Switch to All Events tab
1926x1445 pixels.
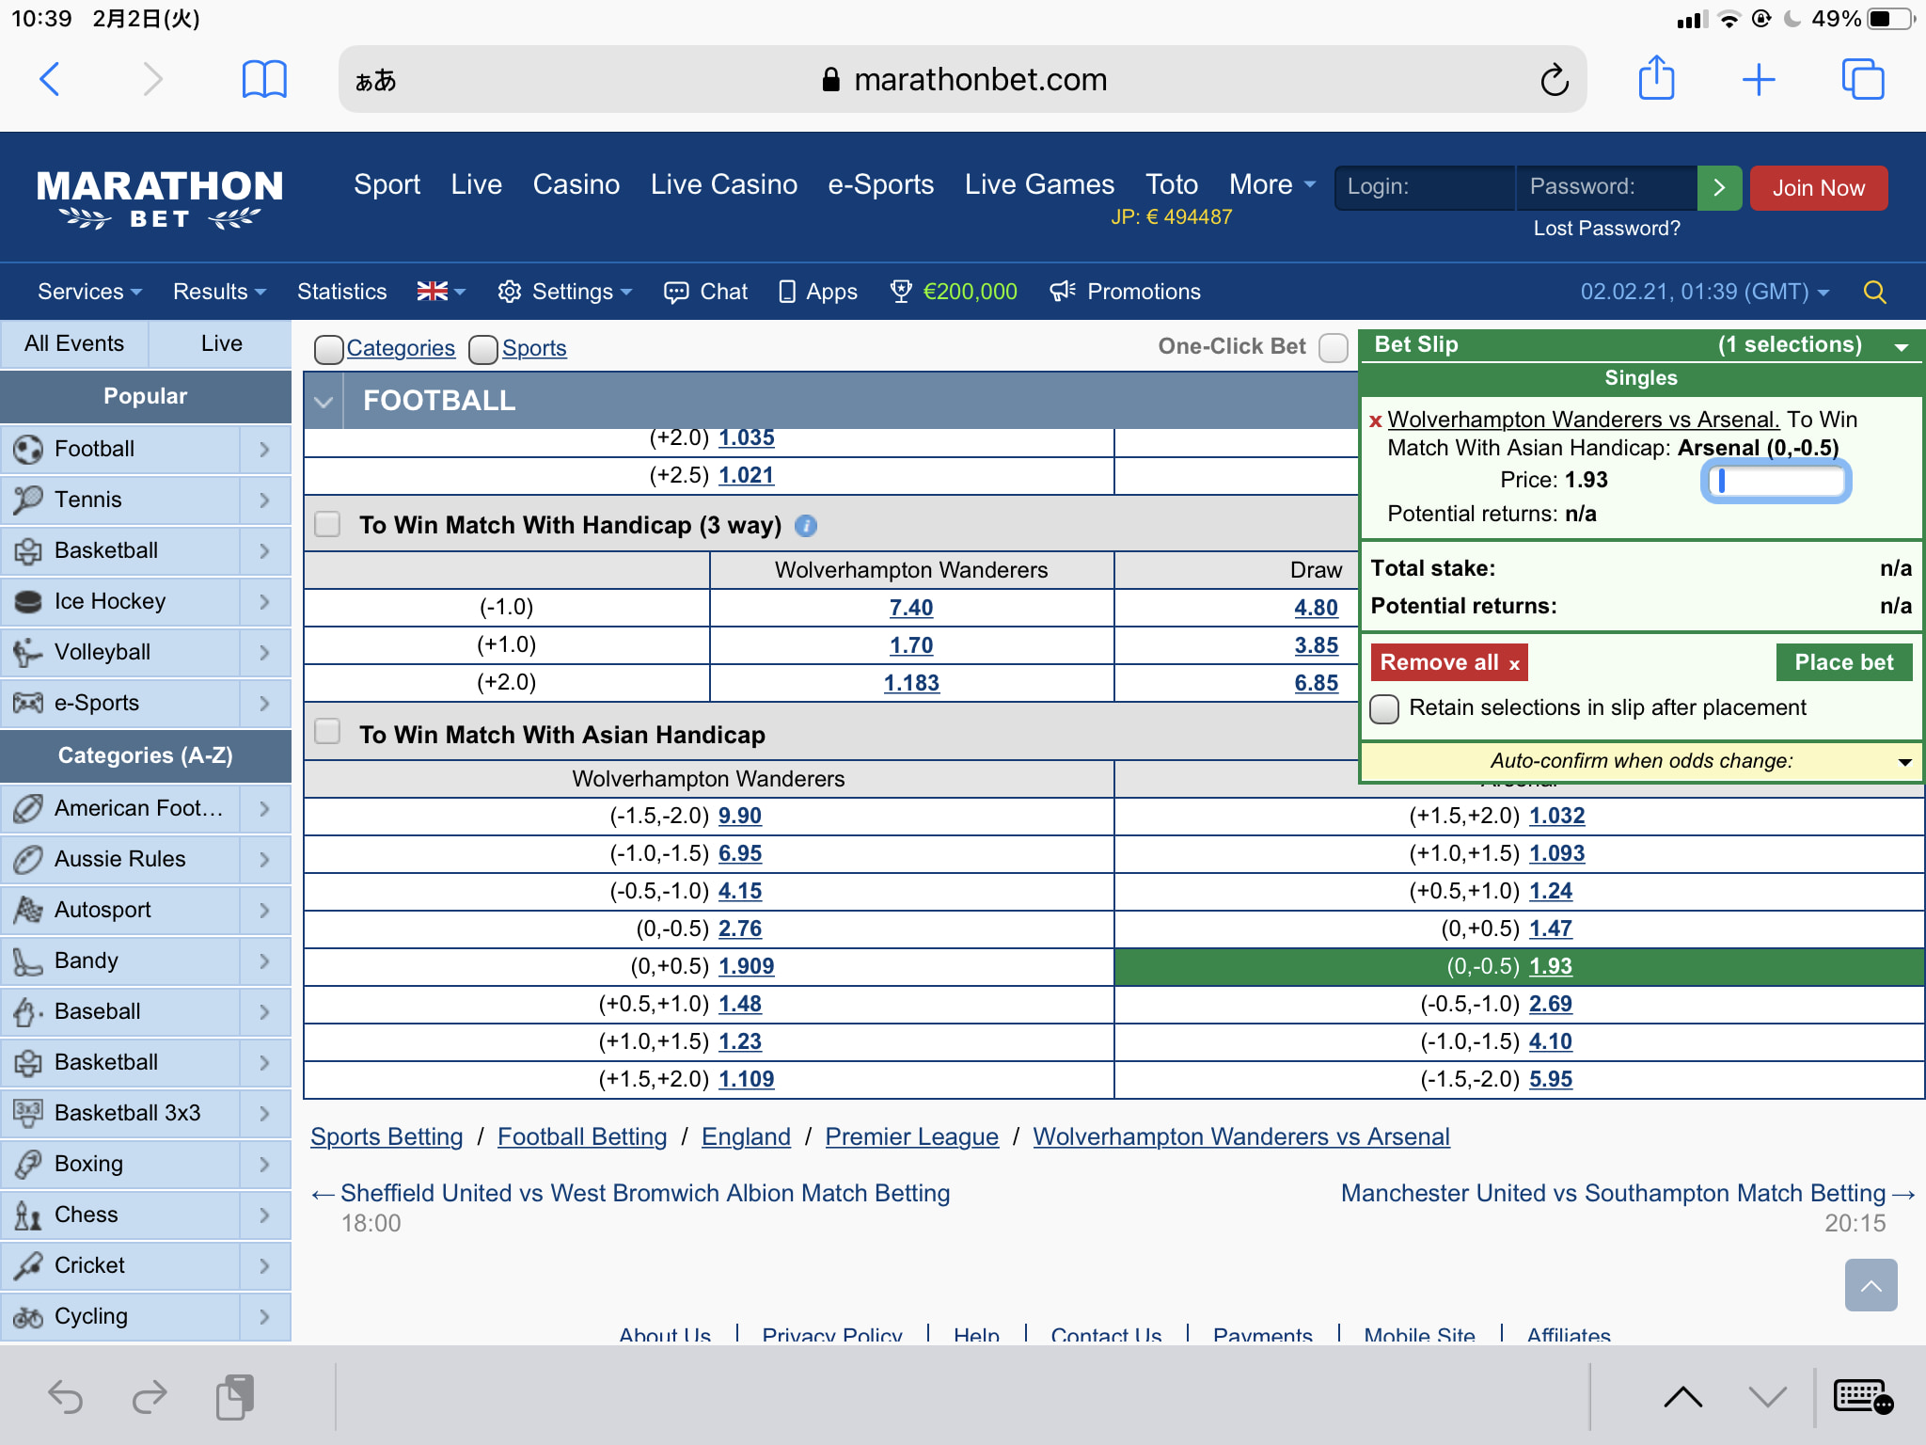pyautogui.click(x=74, y=344)
